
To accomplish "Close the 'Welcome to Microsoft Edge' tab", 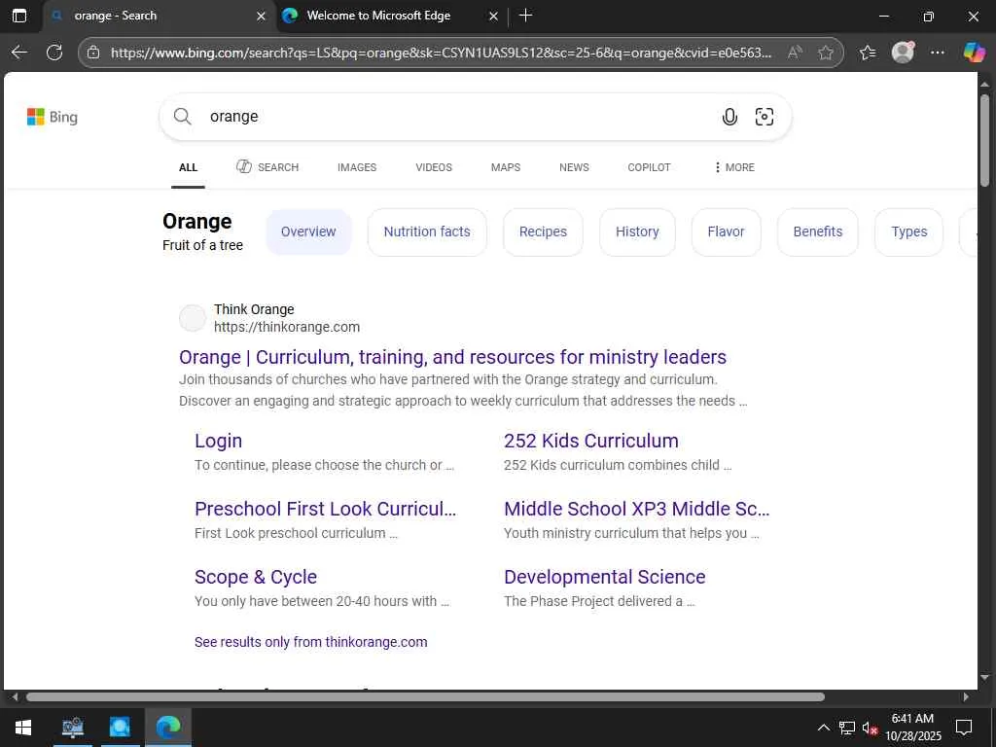I will point(493,16).
